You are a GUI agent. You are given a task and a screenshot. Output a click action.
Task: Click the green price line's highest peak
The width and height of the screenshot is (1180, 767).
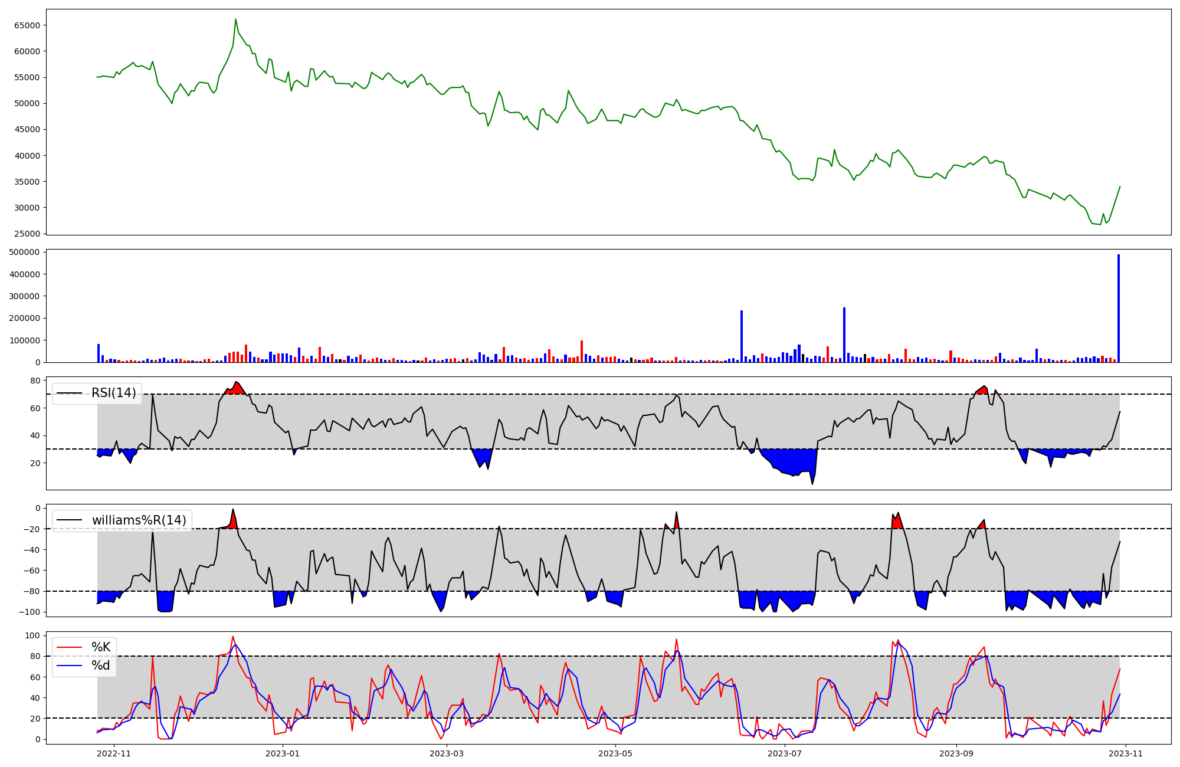pos(235,19)
